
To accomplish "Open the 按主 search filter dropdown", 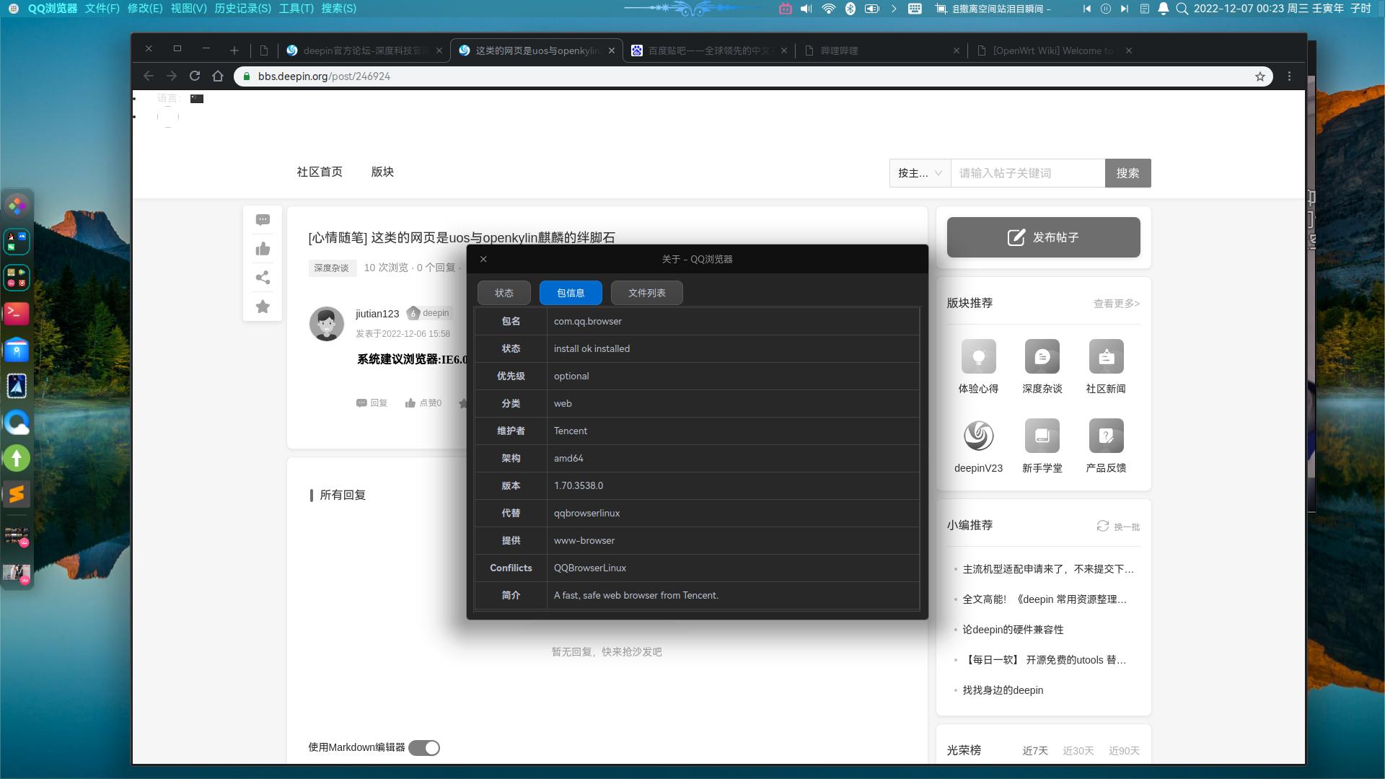I will (x=920, y=173).
